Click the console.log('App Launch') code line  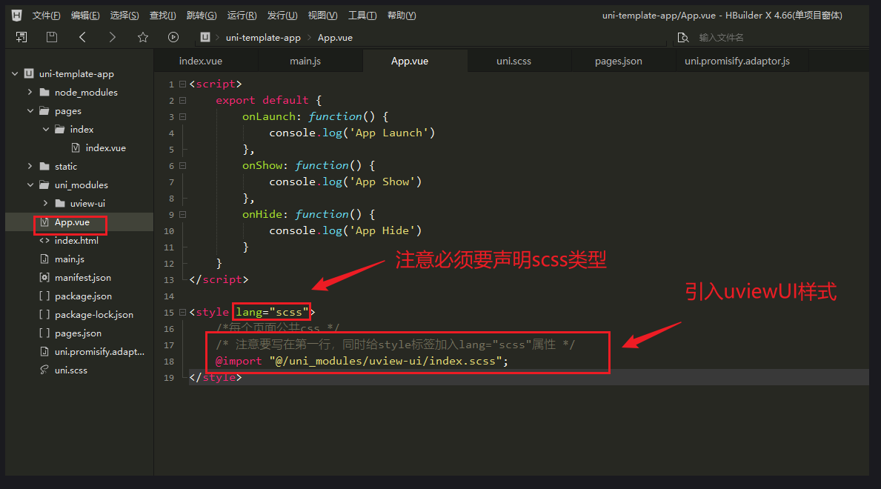point(352,133)
